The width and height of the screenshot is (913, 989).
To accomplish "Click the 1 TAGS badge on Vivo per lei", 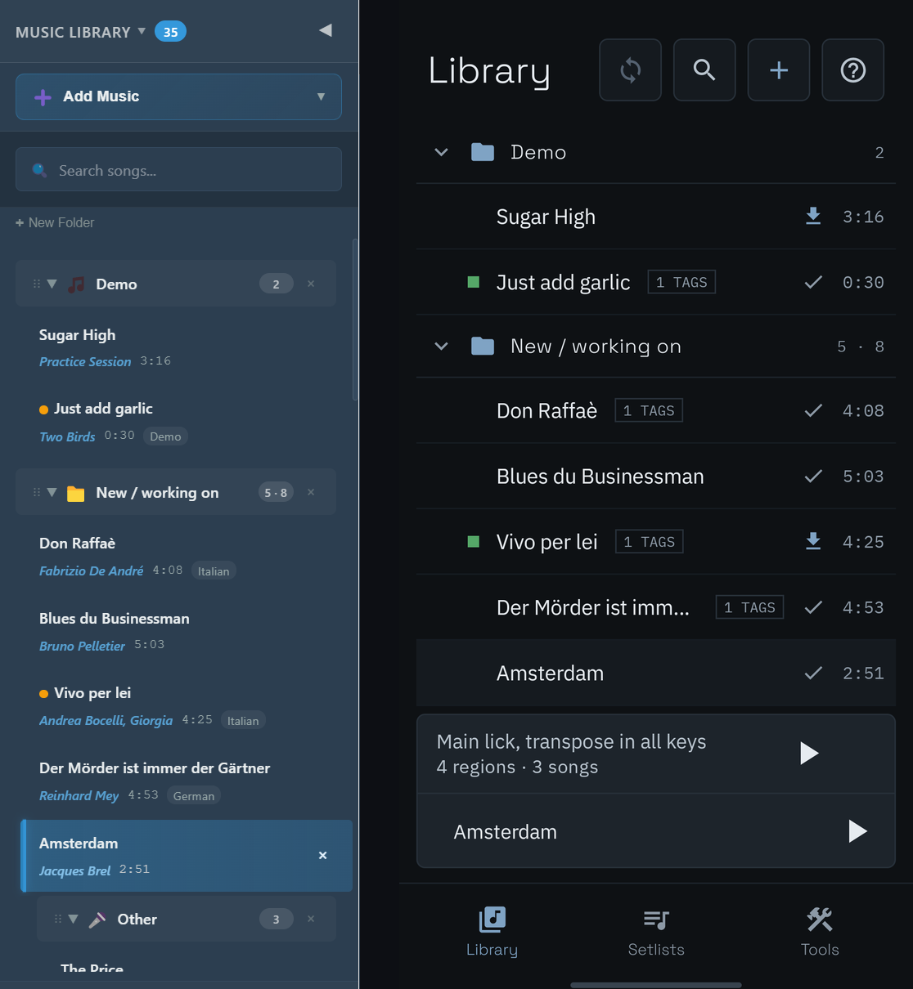I will (650, 541).
